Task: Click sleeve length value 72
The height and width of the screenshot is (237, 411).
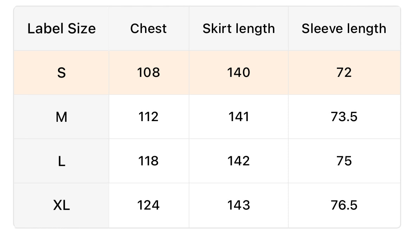Action: (344, 73)
